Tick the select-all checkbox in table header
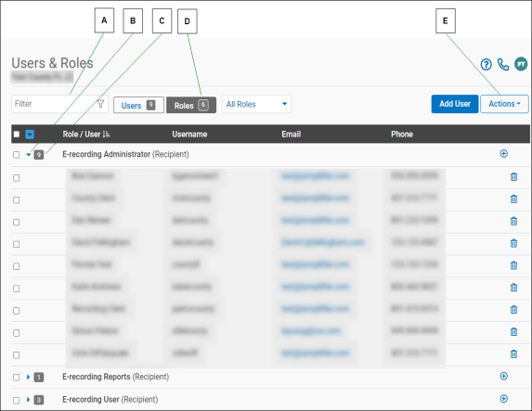This screenshot has height=411, width=532. click(17, 135)
